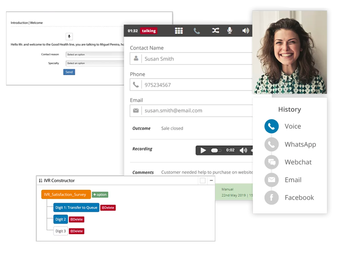Screen dimensions: 337x253
Task: Click the phone handset icon in call toolbar
Action: (197, 31)
